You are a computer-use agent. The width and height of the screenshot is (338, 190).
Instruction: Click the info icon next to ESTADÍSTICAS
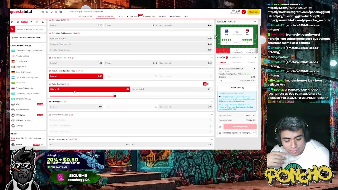pos(234,22)
